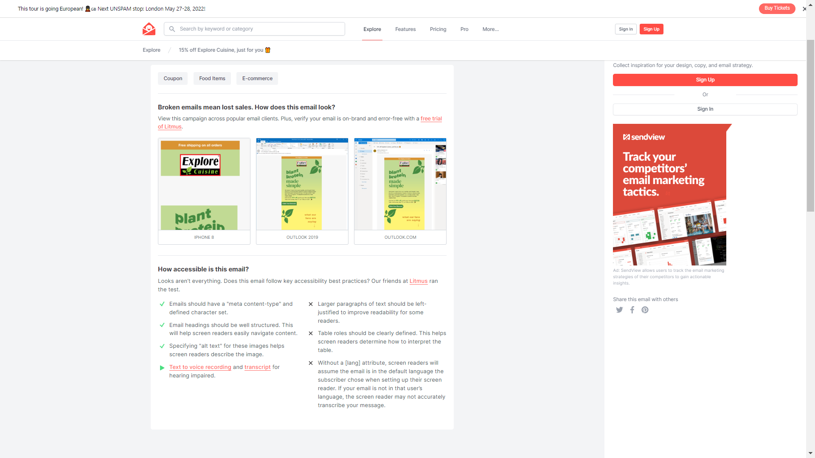Click the search magnifier icon
This screenshot has width=815, height=458.
[x=172, y=29]
